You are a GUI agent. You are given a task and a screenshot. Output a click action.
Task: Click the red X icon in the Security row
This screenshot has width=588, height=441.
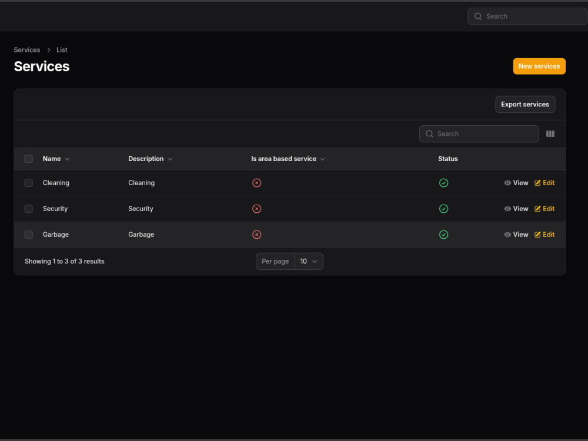256,209
